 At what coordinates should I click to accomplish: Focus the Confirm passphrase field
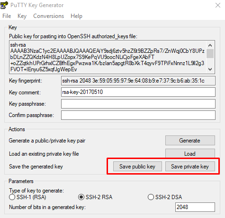[x=138, y=115]
